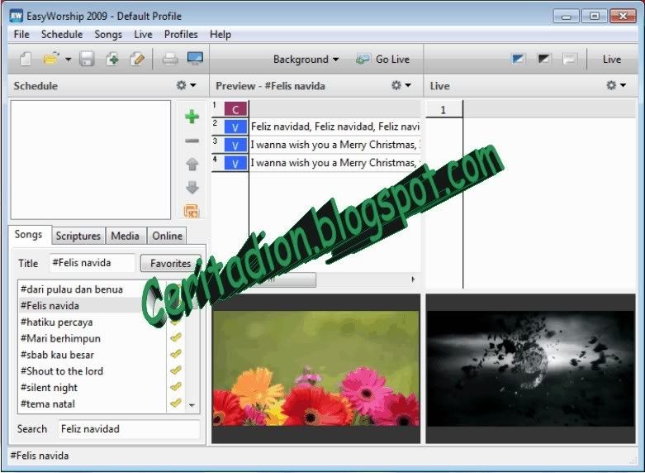Click the Save Schedule floppy icon

87,59
